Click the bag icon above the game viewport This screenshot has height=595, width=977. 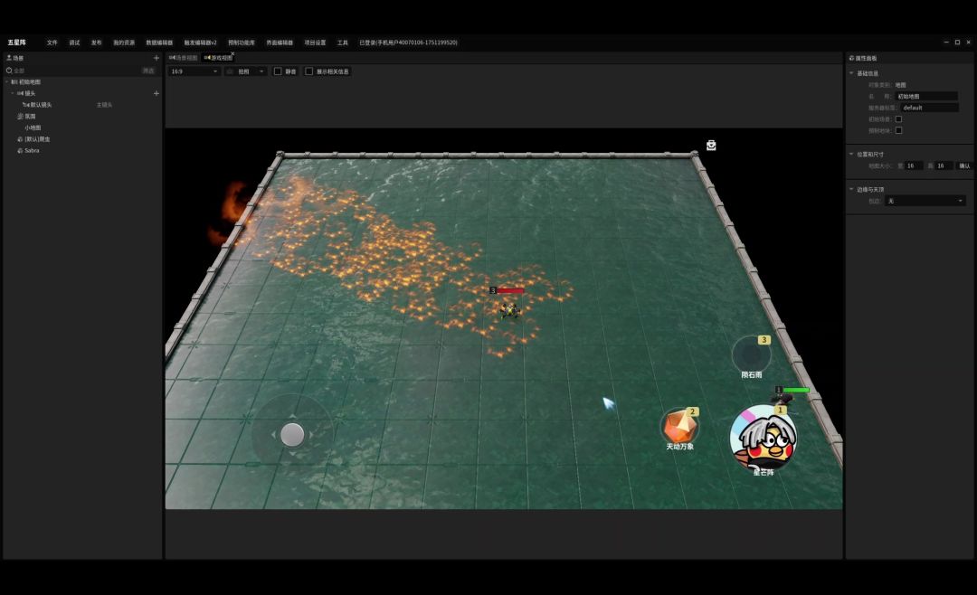(x=711, y=145)
